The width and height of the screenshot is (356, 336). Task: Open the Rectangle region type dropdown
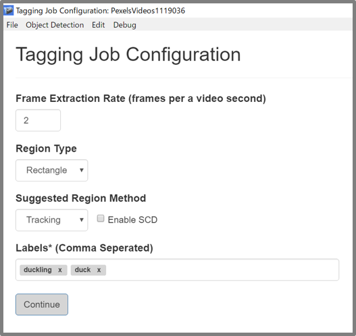click(52, 170)
